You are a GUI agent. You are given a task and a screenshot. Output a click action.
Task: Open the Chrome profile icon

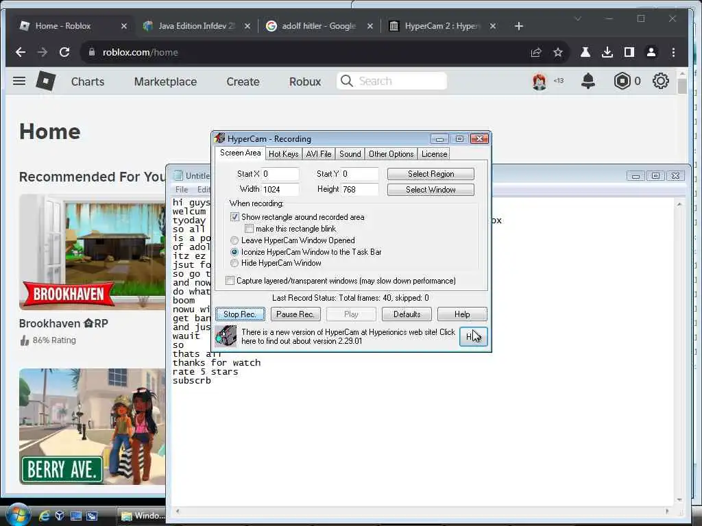651,52
